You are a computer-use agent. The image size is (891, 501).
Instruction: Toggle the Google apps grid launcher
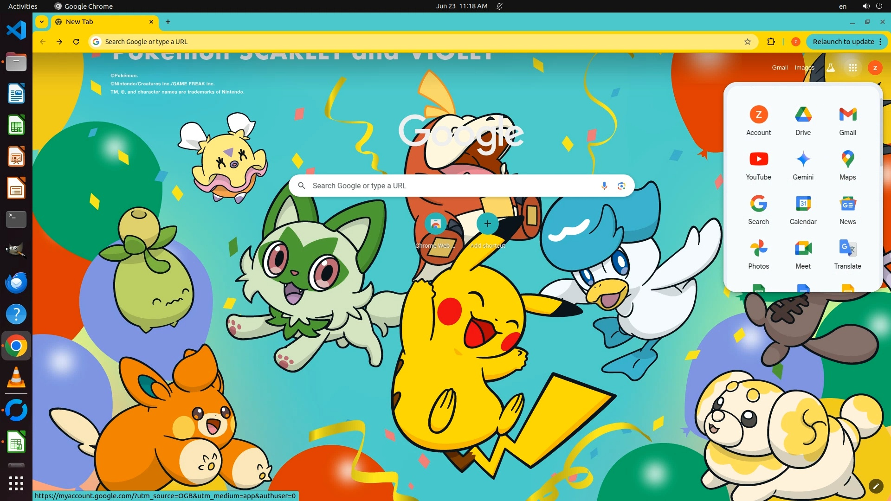click(852, 68)
